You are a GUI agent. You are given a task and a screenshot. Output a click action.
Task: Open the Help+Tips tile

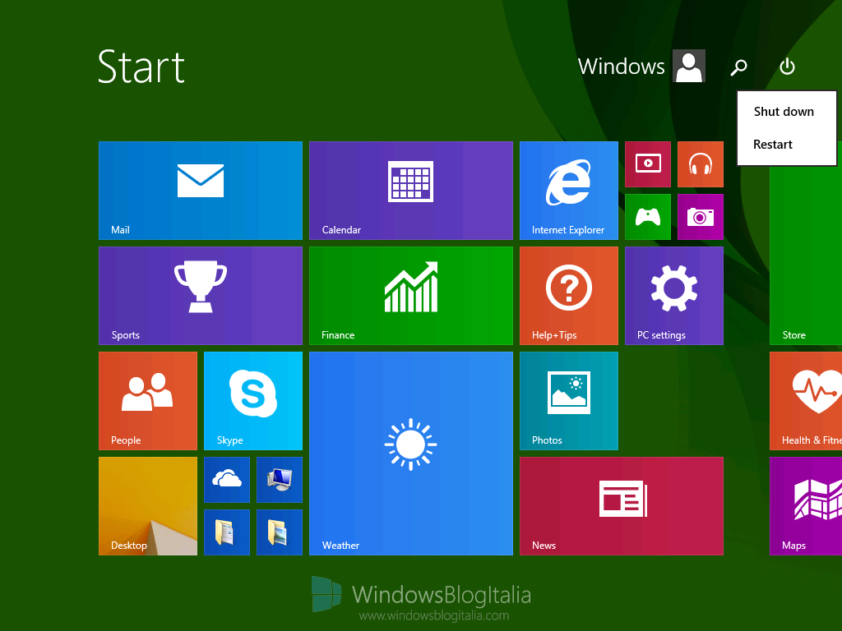pos(569,296)
